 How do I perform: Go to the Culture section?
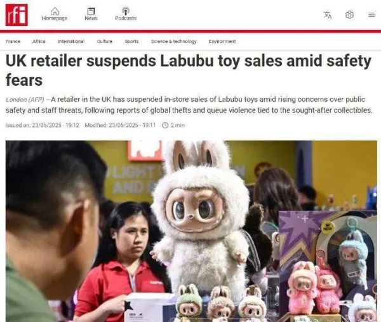[x=105, y=41]
